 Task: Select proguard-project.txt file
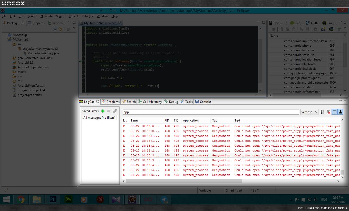[29, 90]
